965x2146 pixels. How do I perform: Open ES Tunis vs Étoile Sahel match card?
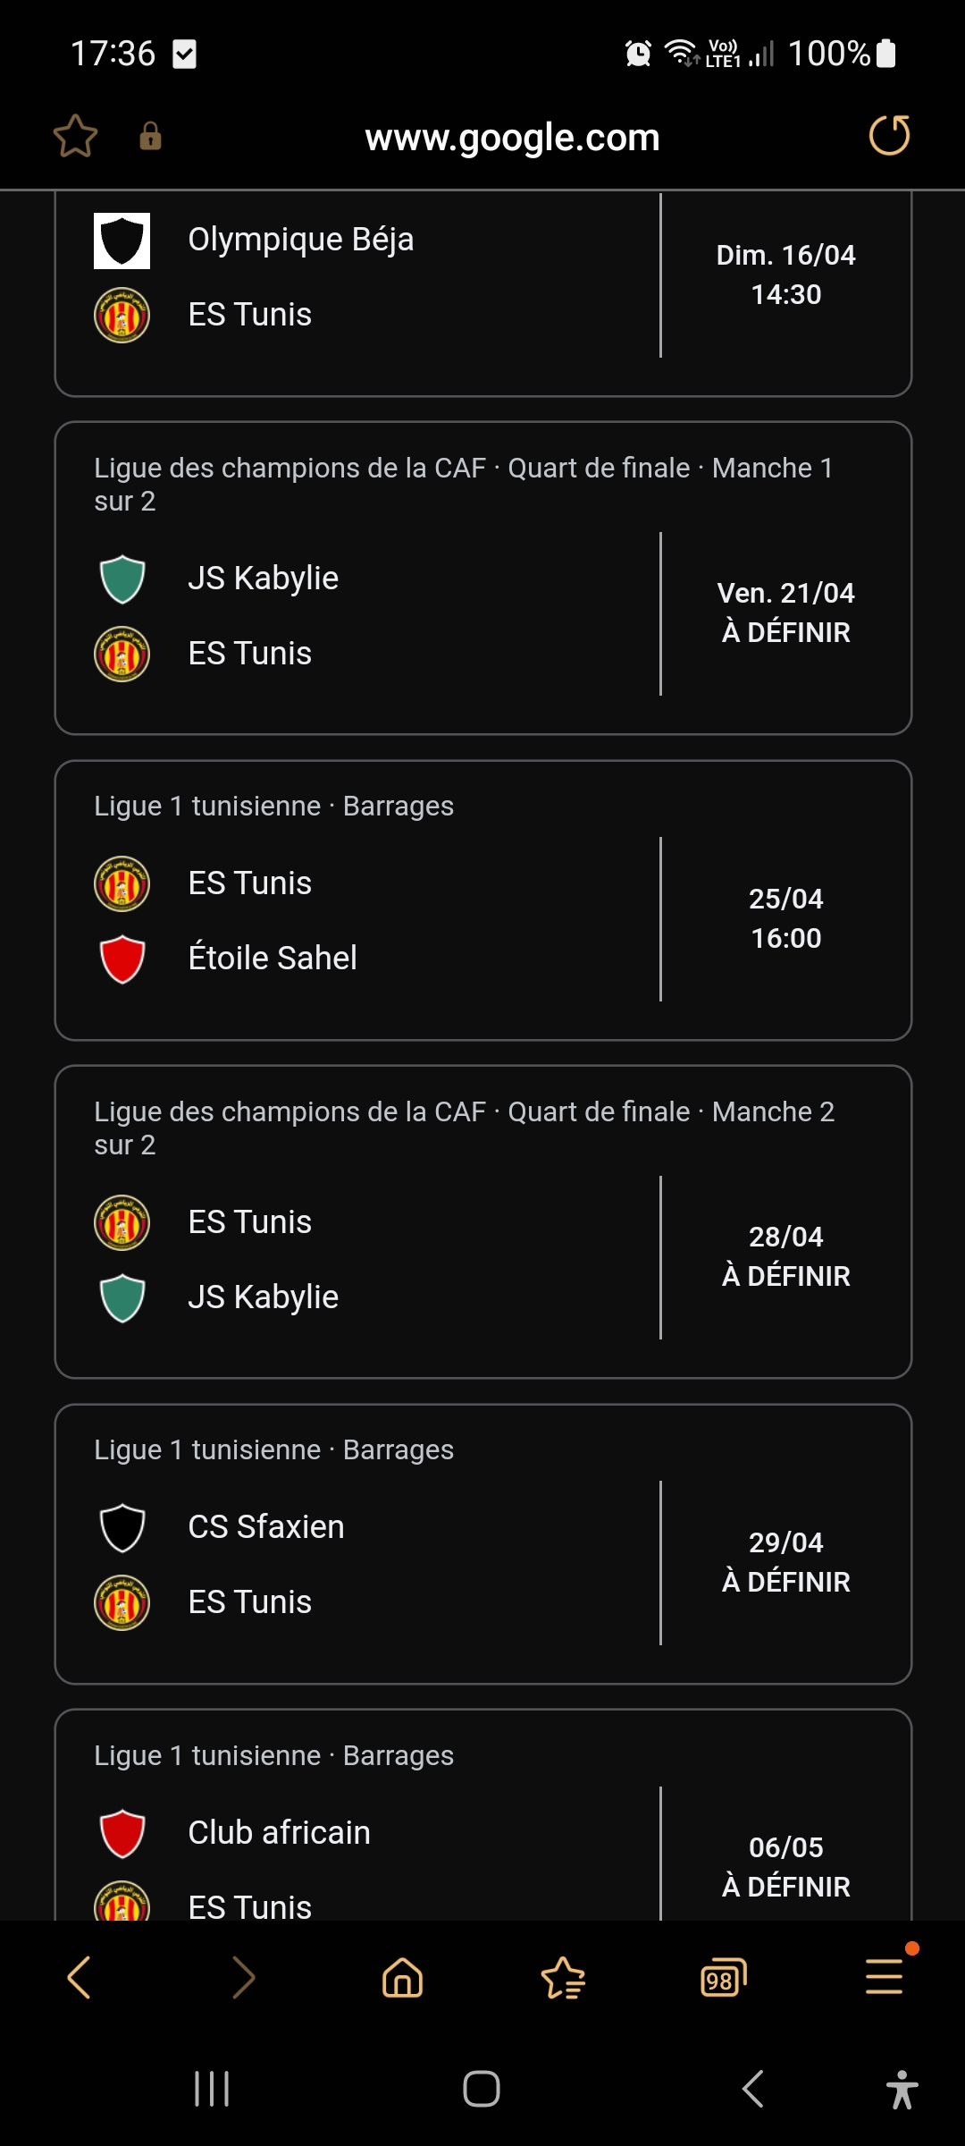tap(483, 900)
